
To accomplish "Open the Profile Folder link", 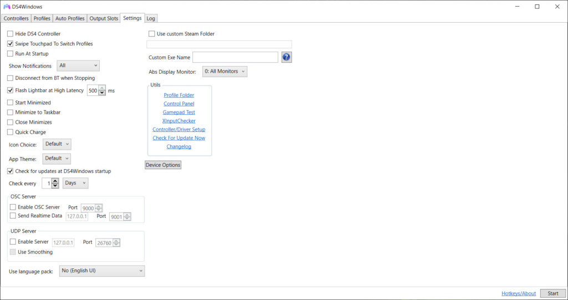I will (x=179, y=95).
